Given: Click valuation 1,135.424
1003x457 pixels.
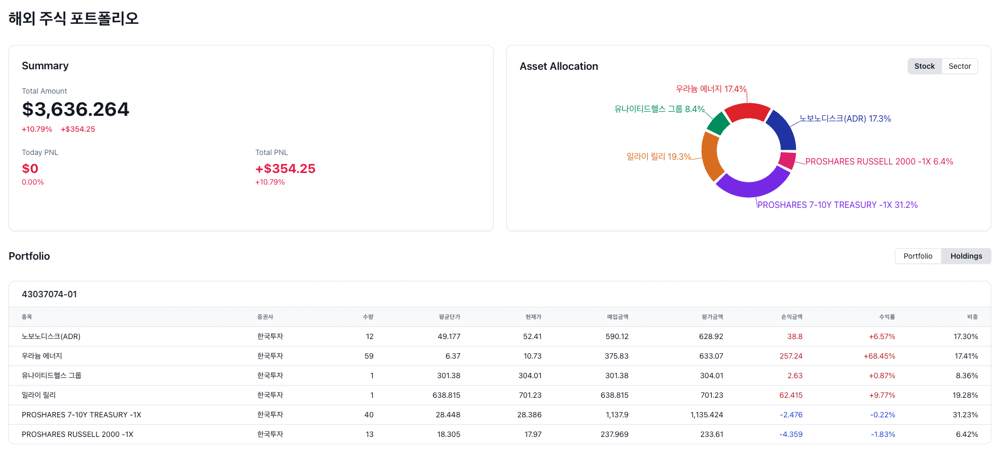Looking at the screenshot, I should pos(706,415).
